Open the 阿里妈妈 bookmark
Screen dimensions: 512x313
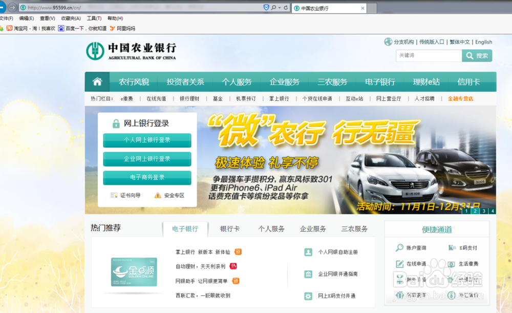(122, 28)
